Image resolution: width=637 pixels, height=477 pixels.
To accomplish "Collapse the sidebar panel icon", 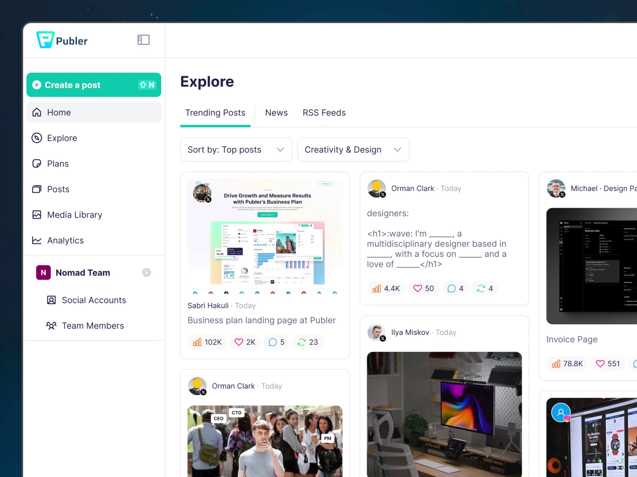I will (143, 40).
